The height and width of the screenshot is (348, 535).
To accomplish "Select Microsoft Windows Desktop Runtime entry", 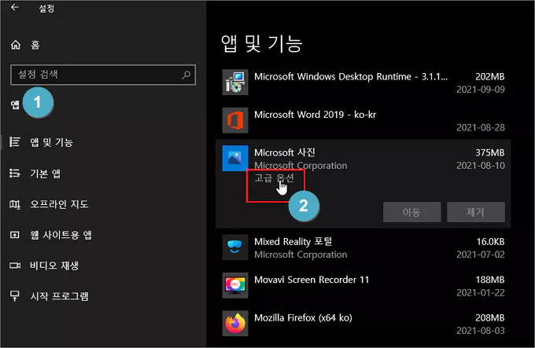I will 363,82.
